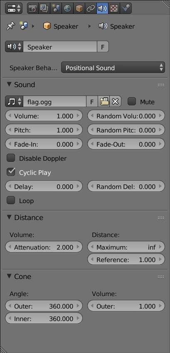This screenshot has width=170, height=353.
Task: Switch to the Scene properties tab
Action: tap(56, 9)
